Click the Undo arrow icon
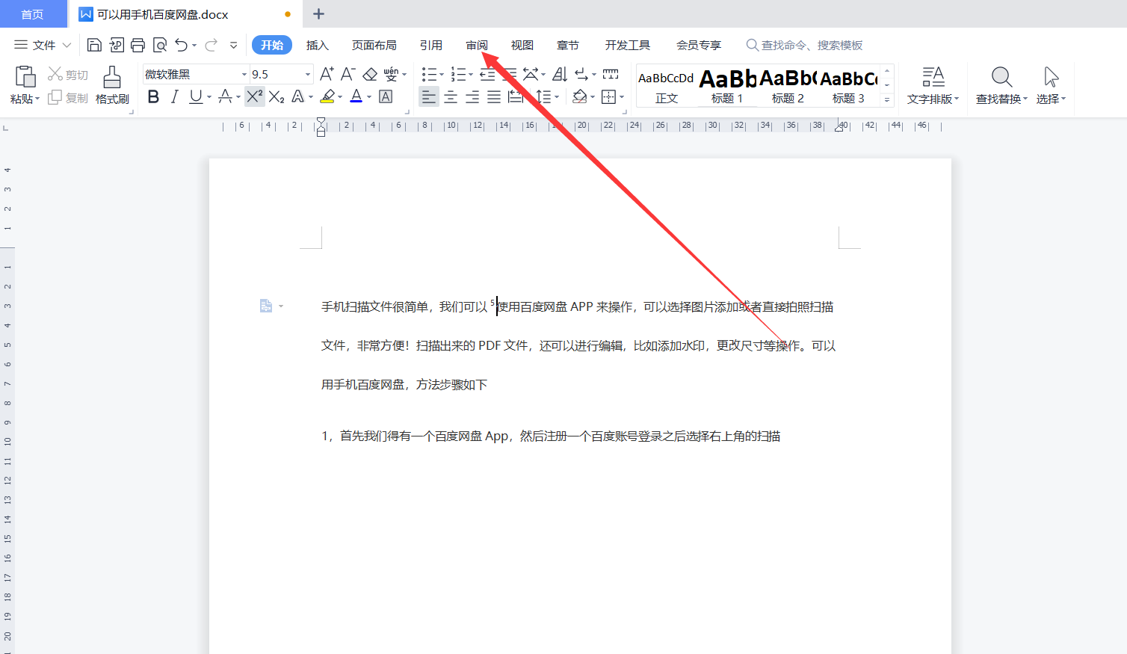1127x654 pixels. coord(181,45)
